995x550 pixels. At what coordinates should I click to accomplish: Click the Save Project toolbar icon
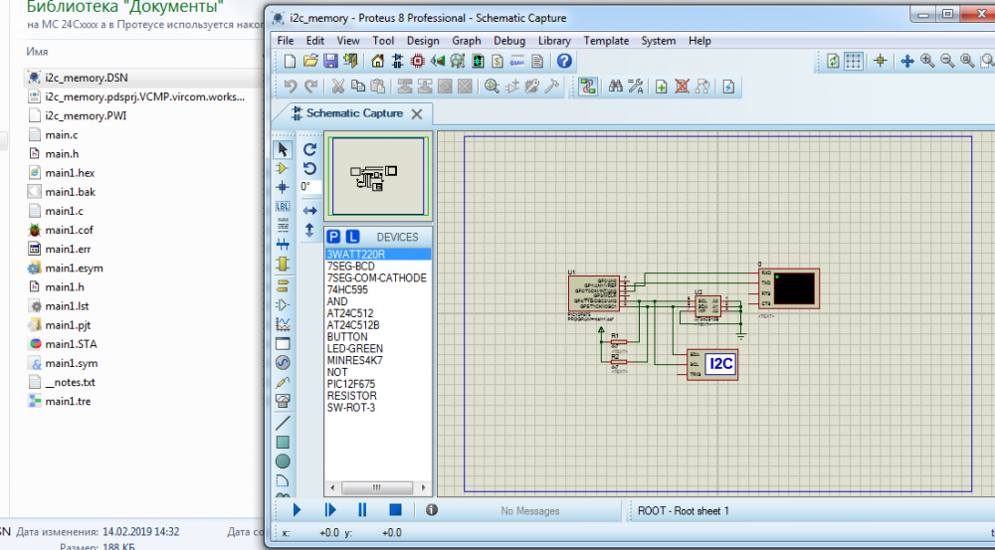click(330, 62)
